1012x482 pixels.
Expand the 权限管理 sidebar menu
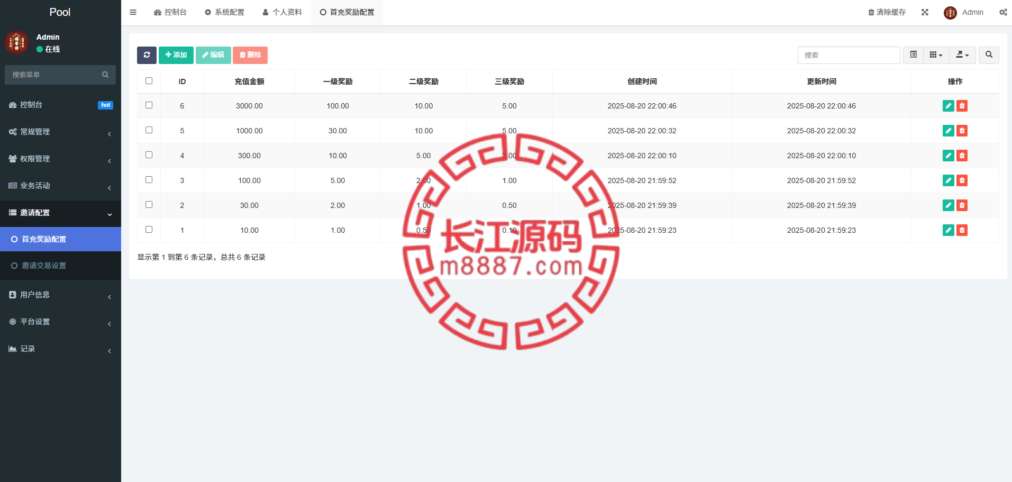click(60, 159)
